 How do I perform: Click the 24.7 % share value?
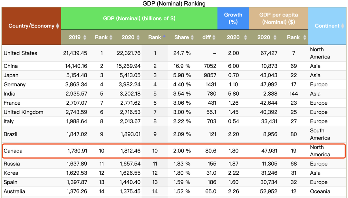[182, 53]
